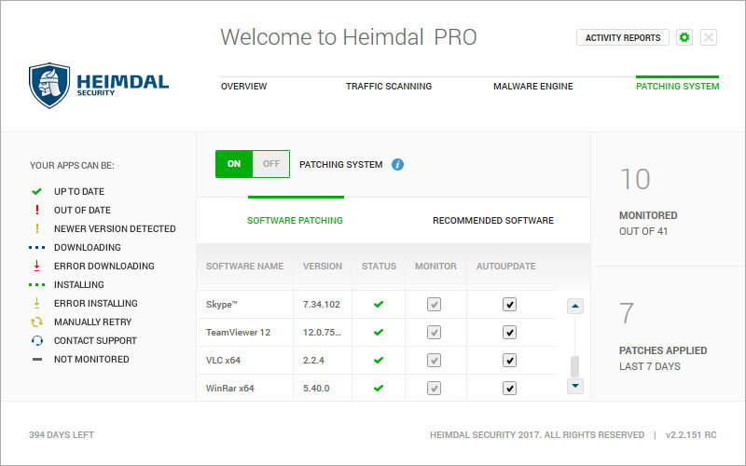Close the Heimdal PRO window
This screenshot has width=746, height=466.
(709, 37)
